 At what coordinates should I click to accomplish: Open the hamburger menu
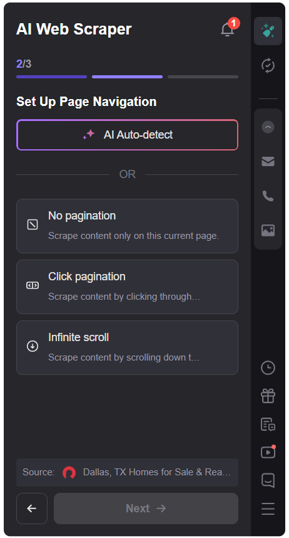(268, 509)
